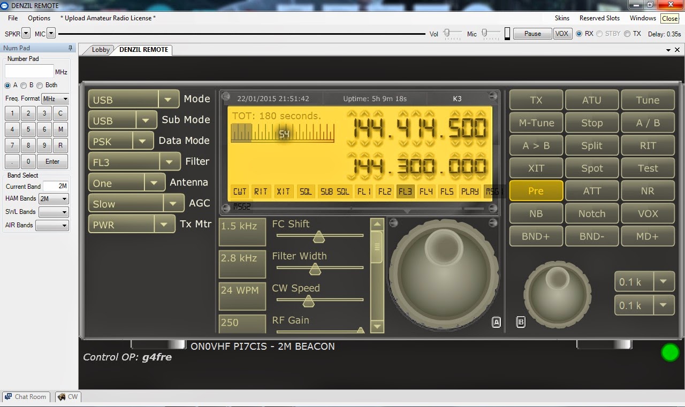Select the TX radio button near Pause

pos(627,34)
